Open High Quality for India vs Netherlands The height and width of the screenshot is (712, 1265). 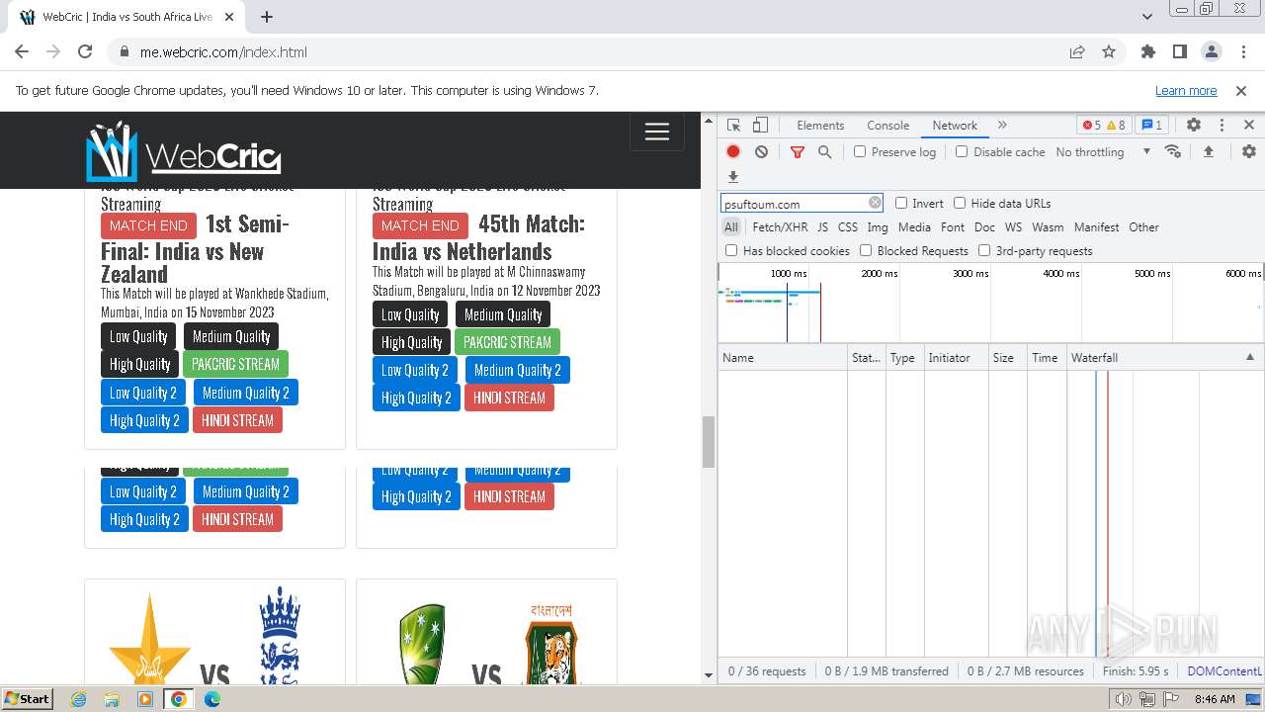411,342
